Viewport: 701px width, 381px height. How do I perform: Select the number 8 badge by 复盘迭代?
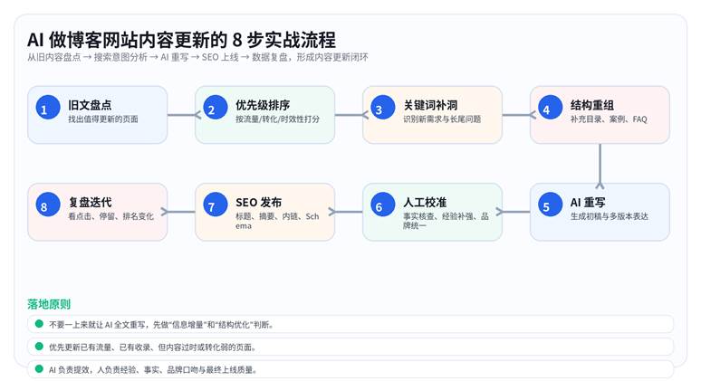[43, 206]
